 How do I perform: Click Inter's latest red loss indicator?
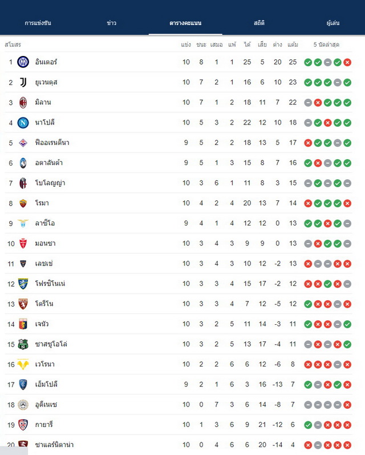tap(347, 62)
